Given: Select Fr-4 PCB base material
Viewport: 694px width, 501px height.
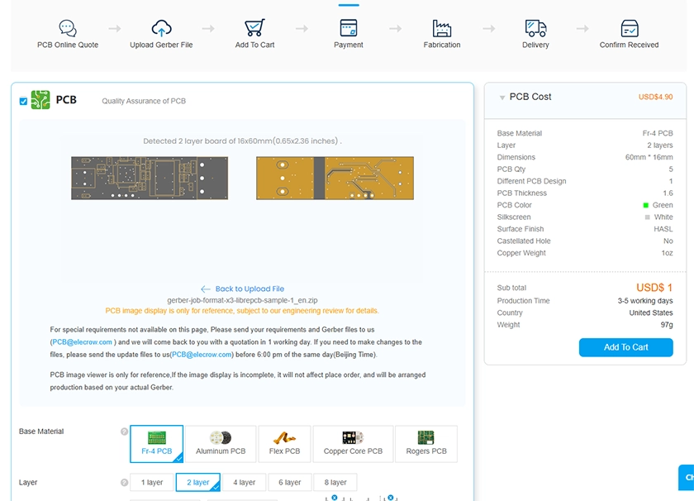Looking at the screenshot, I should (x=157, y=444).
